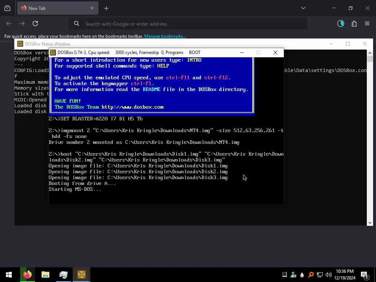Focus the Search with Google address bar

point(188,24)
